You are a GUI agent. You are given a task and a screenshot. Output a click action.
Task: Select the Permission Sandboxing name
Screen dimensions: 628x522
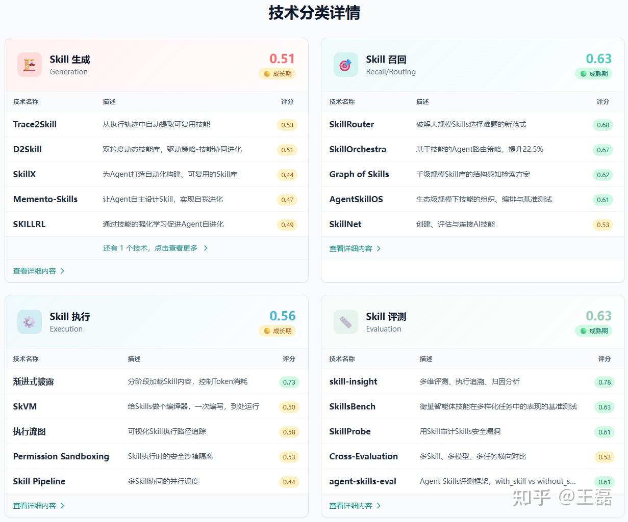coord(61,457)
